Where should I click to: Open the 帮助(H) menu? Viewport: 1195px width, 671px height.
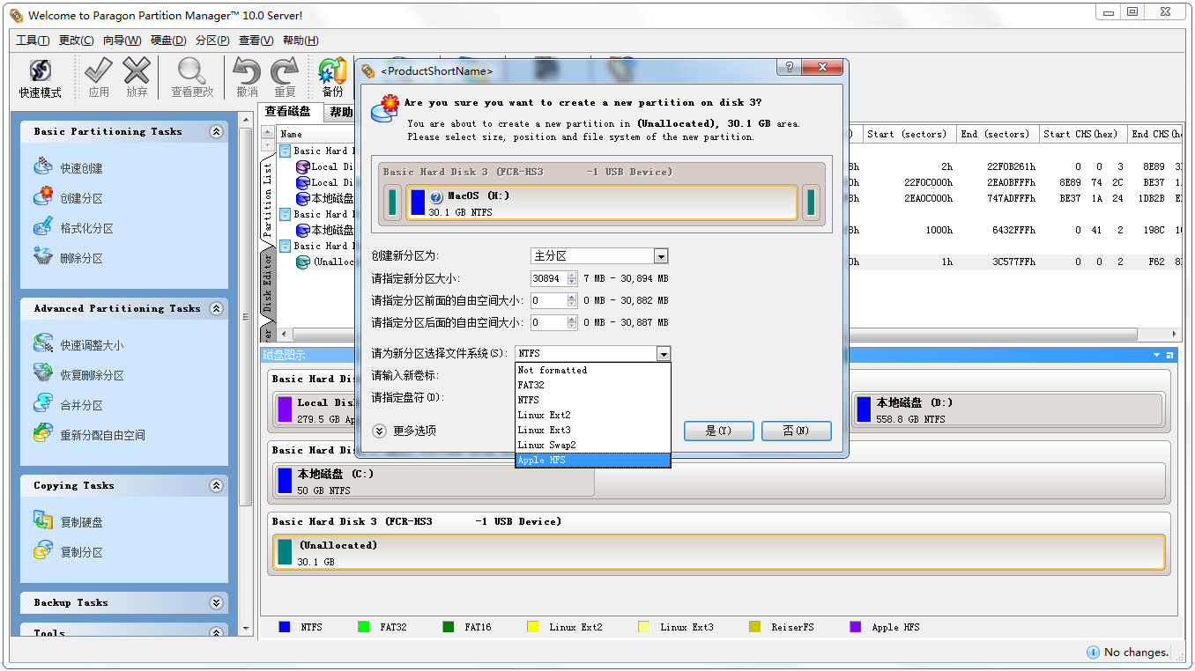(x=301, y=41)
